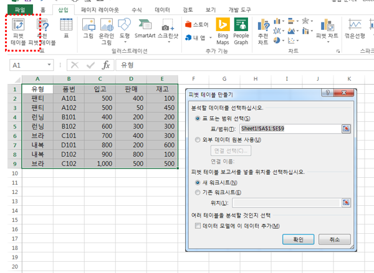Expand the column chart dropdown arrow
This screenshot has width=374, height=273.
click(283, 21)
